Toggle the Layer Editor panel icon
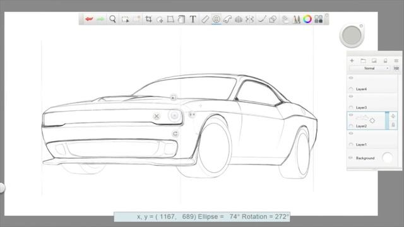The width and height of the screenshot is (404, 227). coord(285,20)
